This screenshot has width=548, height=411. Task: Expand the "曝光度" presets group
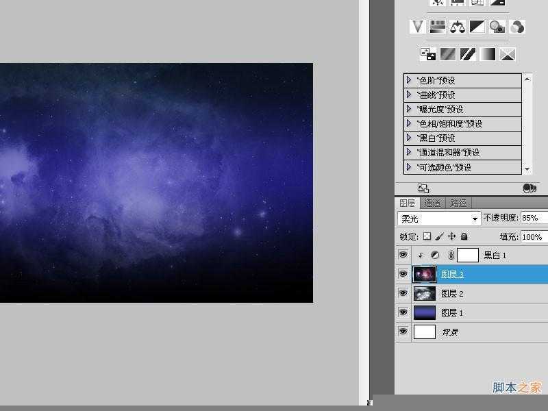[408, 109]
